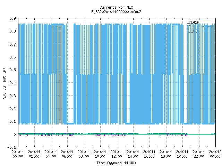Click the LCL41A legend label
This screenshot has width=222, height=166.
193,22
